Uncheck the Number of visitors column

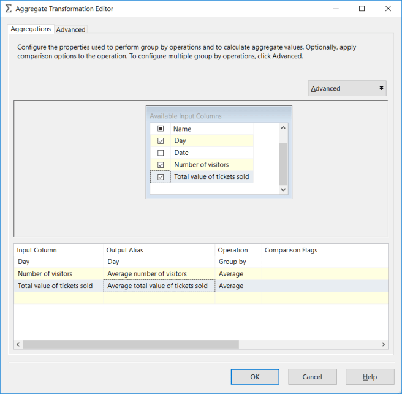pyautogui.click(x=161, y=165)
